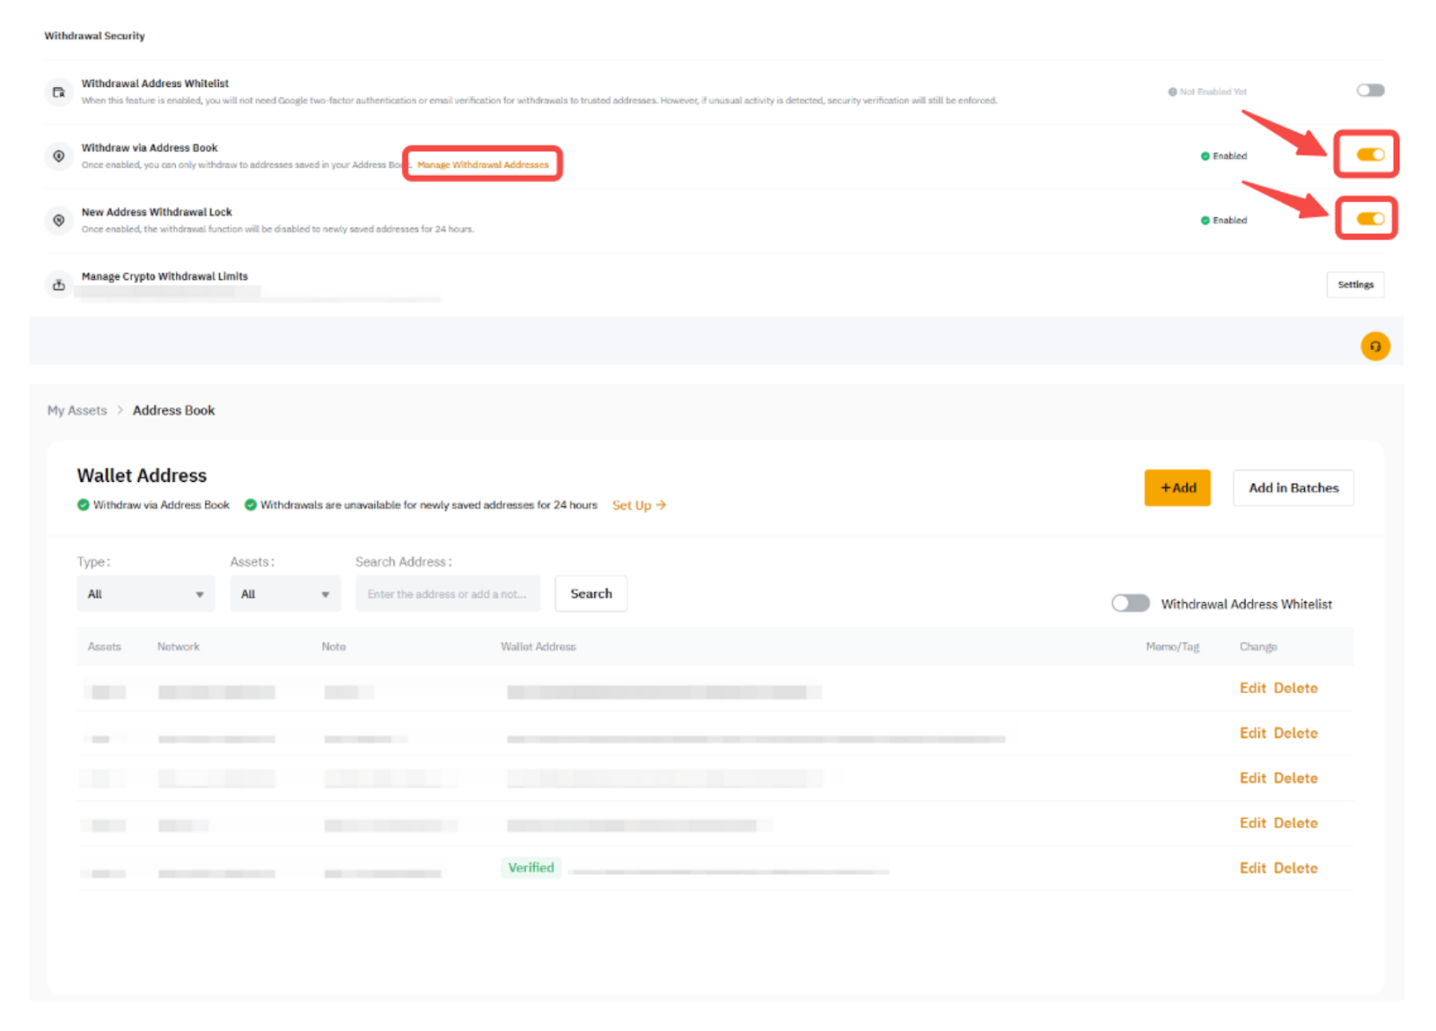Viewport: 1436px width, 1031px height.
Task: Delete the third wallet address row
Action: (x=1296, y=778)
